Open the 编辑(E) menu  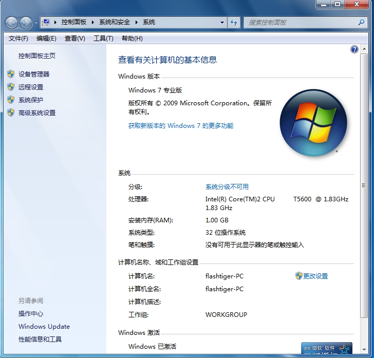(x=46, y=39)
